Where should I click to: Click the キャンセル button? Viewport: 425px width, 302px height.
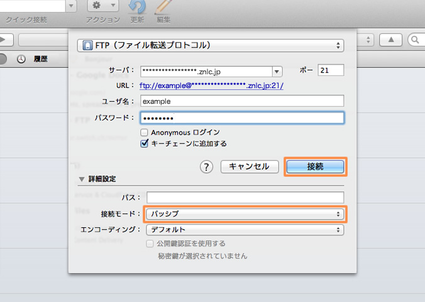tap(250, 166)
